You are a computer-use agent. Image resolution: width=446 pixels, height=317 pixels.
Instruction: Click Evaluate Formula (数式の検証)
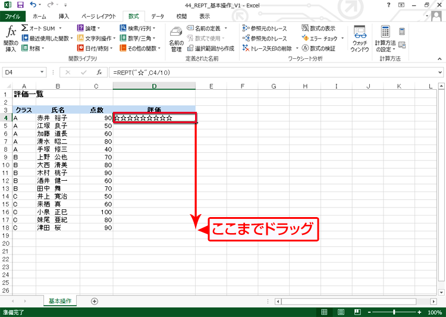point(319,48)
